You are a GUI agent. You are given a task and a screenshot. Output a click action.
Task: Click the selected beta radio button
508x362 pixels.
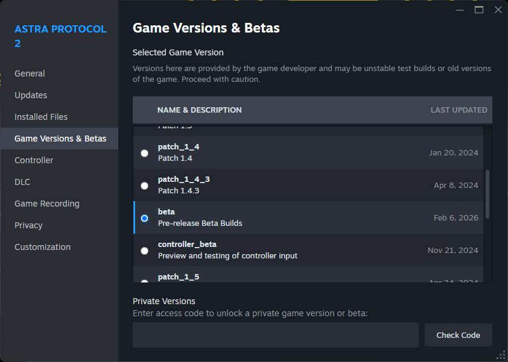(144, 219)
